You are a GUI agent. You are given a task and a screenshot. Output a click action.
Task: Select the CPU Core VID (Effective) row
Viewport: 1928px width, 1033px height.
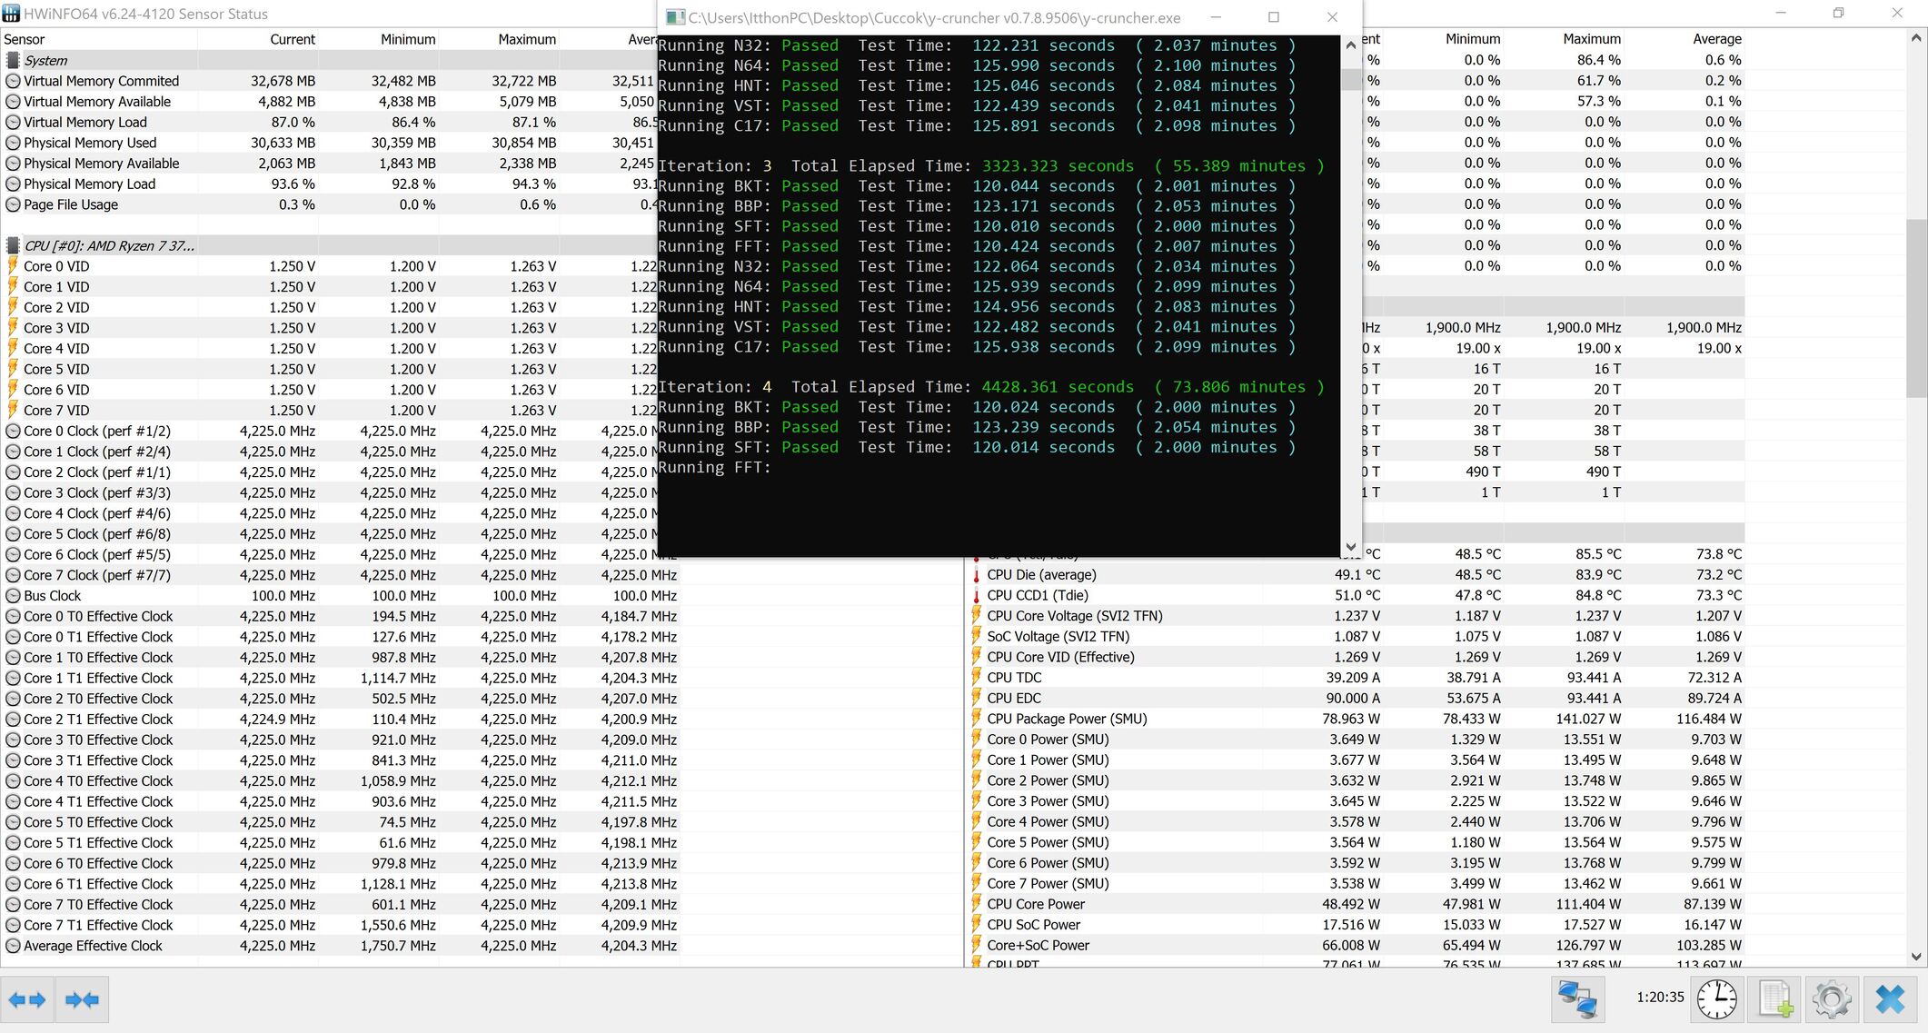[x=1356, y=657]
